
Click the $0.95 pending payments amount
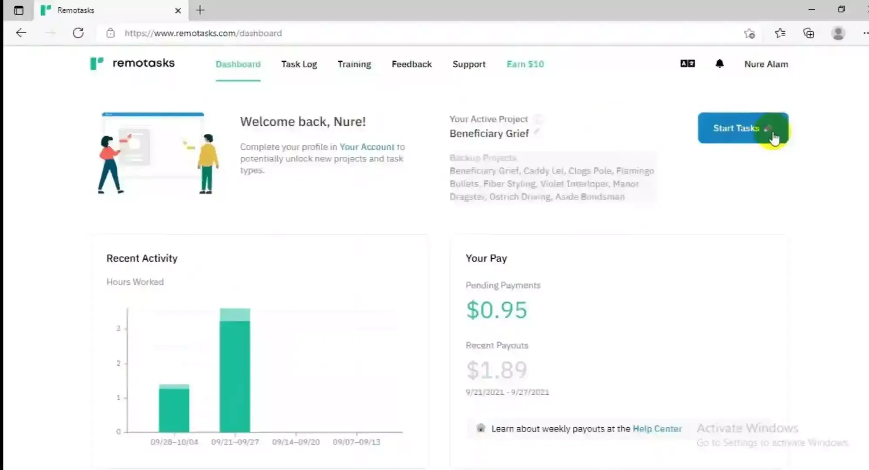[x=496, y=310]
